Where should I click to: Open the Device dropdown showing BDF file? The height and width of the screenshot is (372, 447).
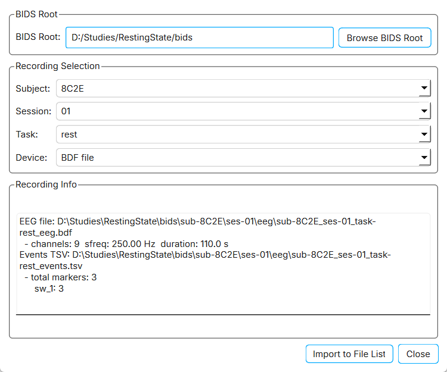(x=243, y=157)
